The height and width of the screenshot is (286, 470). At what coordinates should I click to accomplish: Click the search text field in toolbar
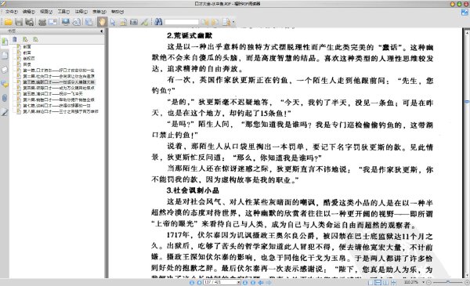click(x=182, y=22)
